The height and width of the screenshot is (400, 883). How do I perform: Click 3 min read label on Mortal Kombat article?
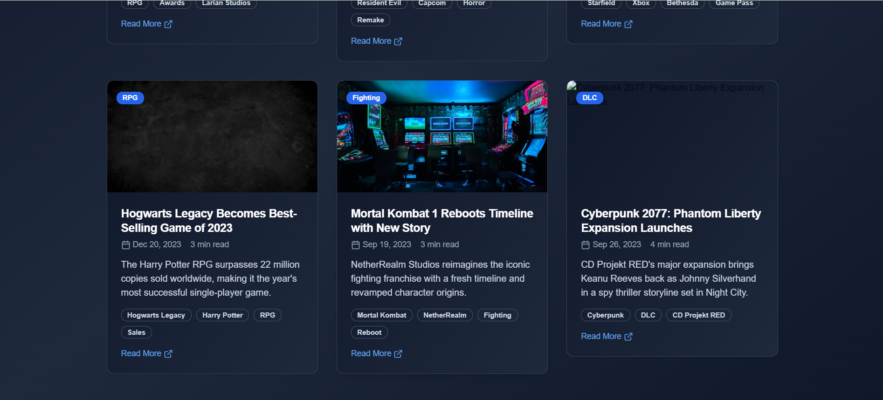point(440,244)
